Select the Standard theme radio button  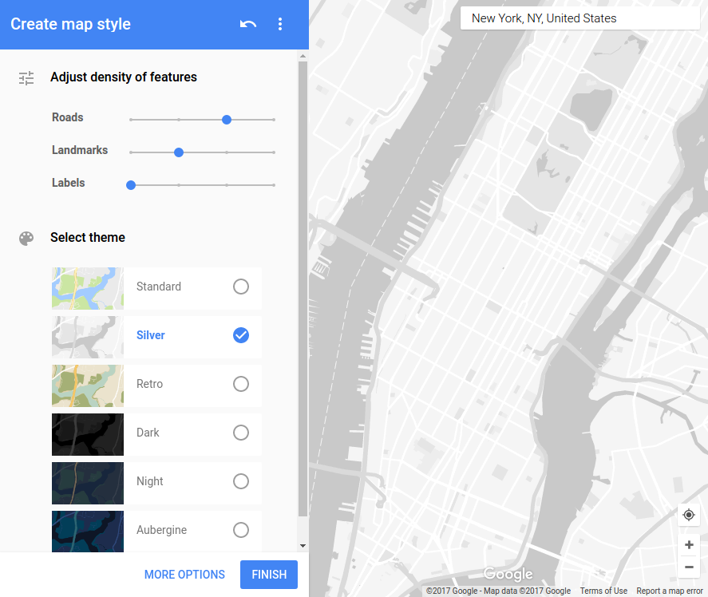240,287
